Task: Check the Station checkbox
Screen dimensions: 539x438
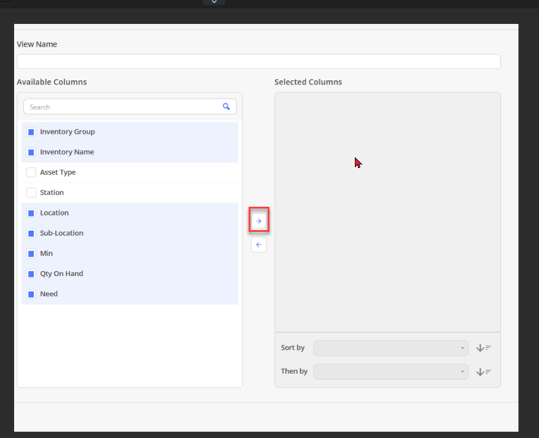Action: click(31, 193)
